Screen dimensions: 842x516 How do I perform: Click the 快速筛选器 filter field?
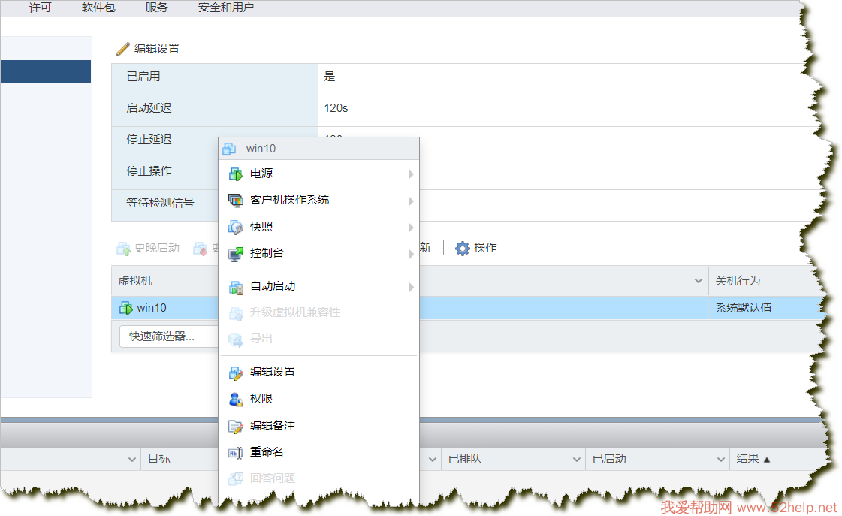(168, 336)
